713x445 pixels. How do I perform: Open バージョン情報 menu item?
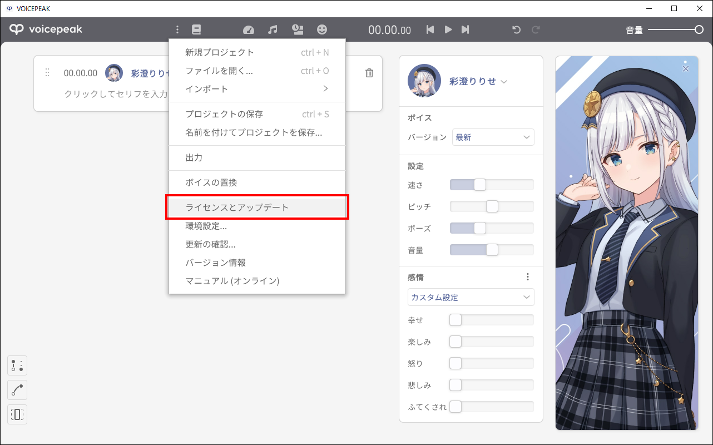click(x=257, y=263)
